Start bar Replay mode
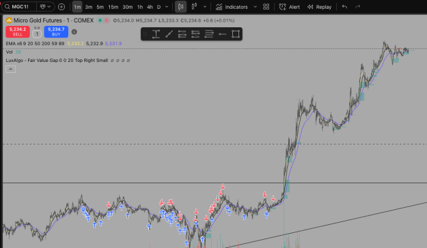This screenshot has height=248, width=427. click(x=319, y=7)
